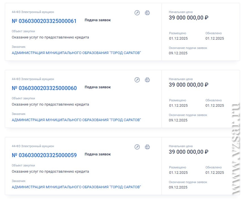Click the 'Подача заявок' status of notice 000061
Screen dimensions: 244x199
[97, 20]
